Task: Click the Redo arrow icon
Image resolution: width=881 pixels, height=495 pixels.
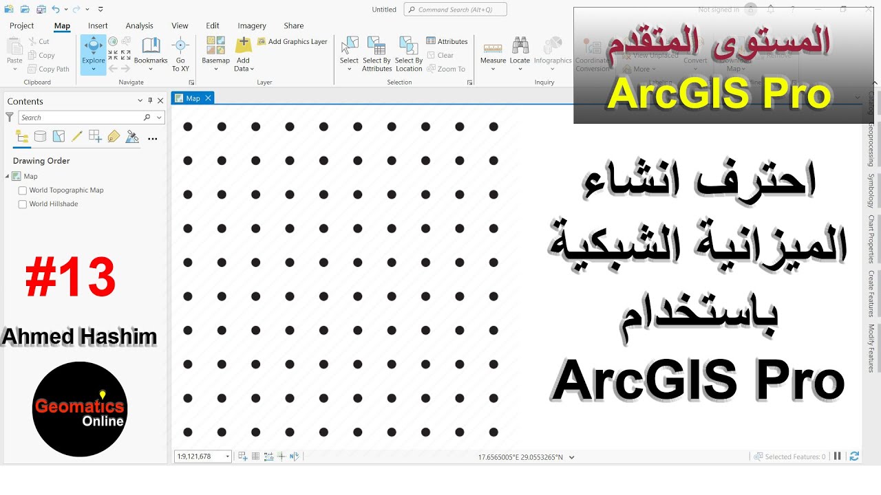Action: coord(76,10)
